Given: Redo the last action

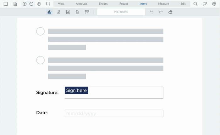Looking at the screenshot, I should click(x=161, y=12).
